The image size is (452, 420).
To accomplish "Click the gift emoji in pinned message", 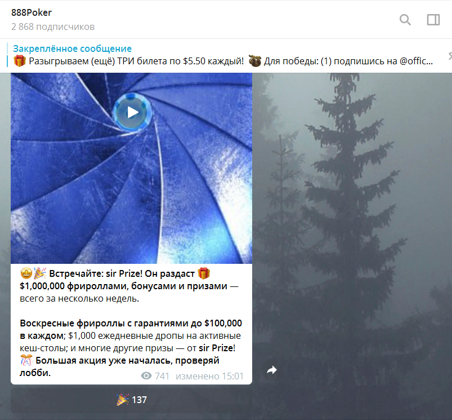I will point(20,61).
